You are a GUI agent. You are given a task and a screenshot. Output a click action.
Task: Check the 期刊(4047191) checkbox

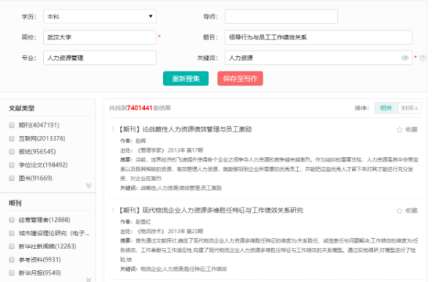(12, 125)
